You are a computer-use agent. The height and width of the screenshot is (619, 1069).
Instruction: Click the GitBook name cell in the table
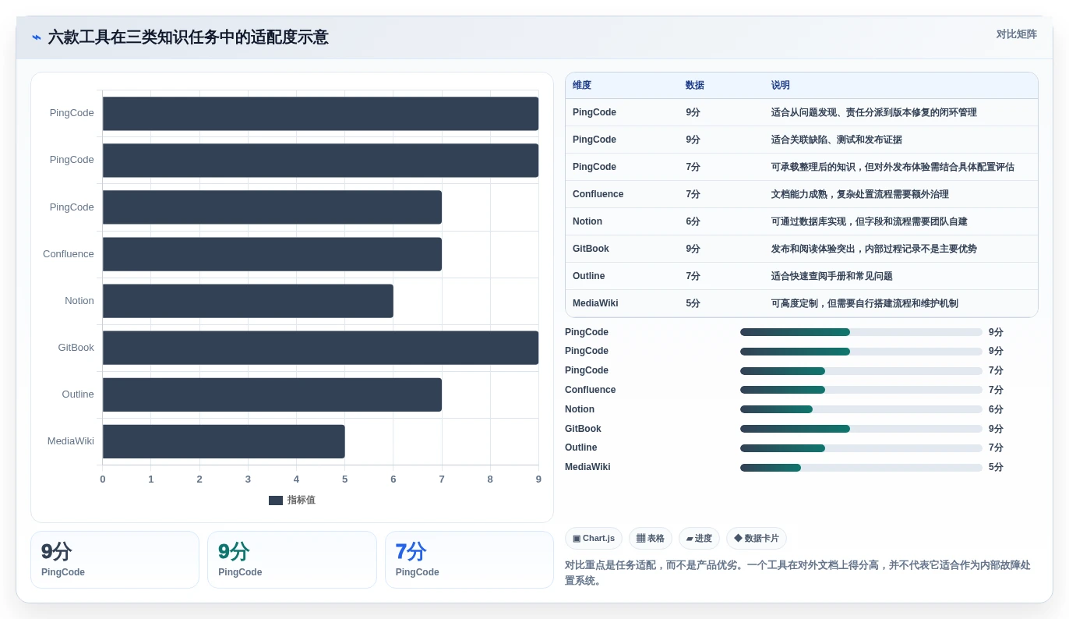click(591, 249)
